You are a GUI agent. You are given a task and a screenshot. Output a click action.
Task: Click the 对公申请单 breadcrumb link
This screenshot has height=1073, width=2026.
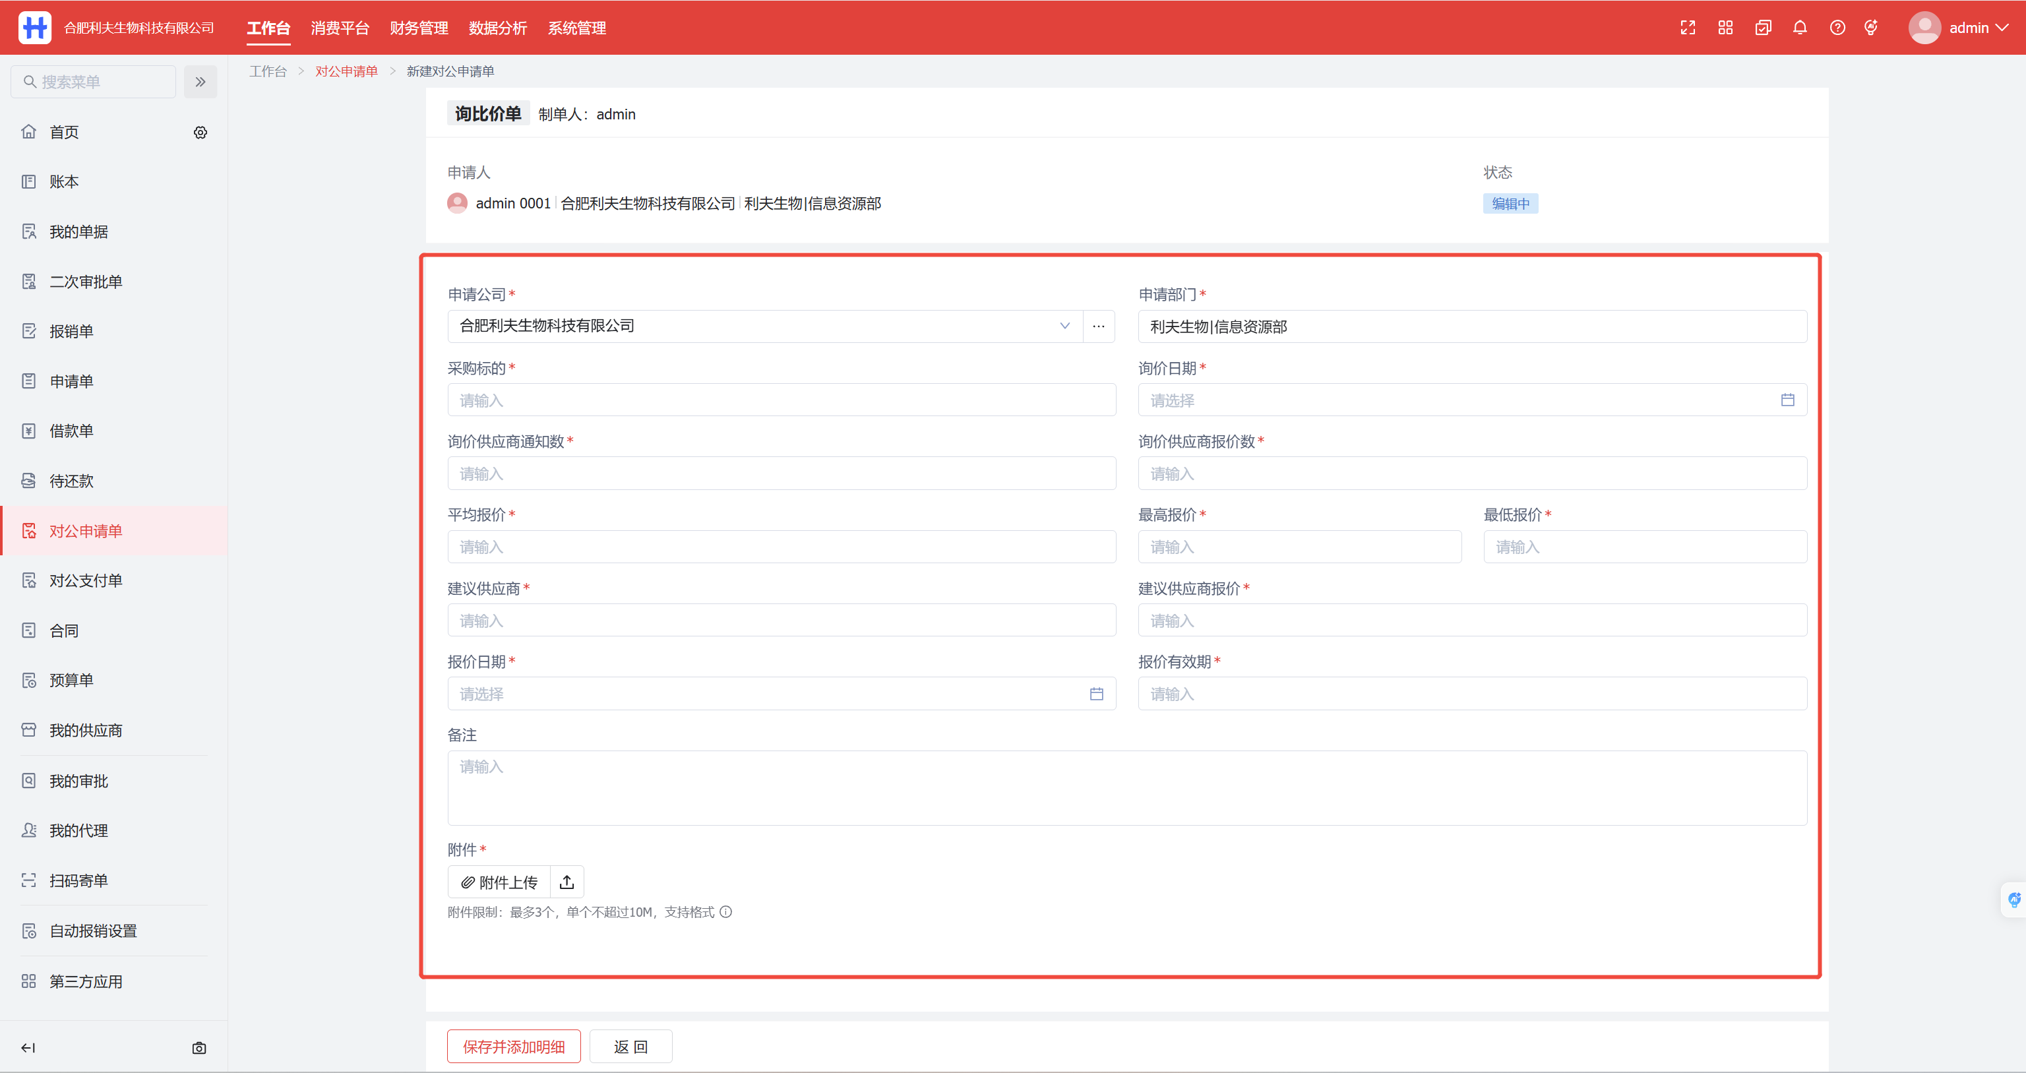pos(346,71)
